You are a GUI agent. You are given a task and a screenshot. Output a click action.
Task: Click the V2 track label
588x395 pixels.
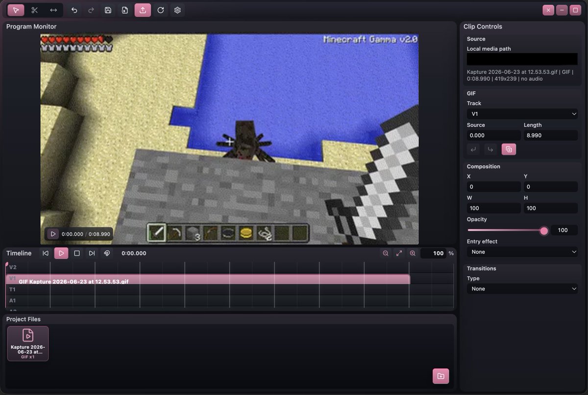[13, 267]
